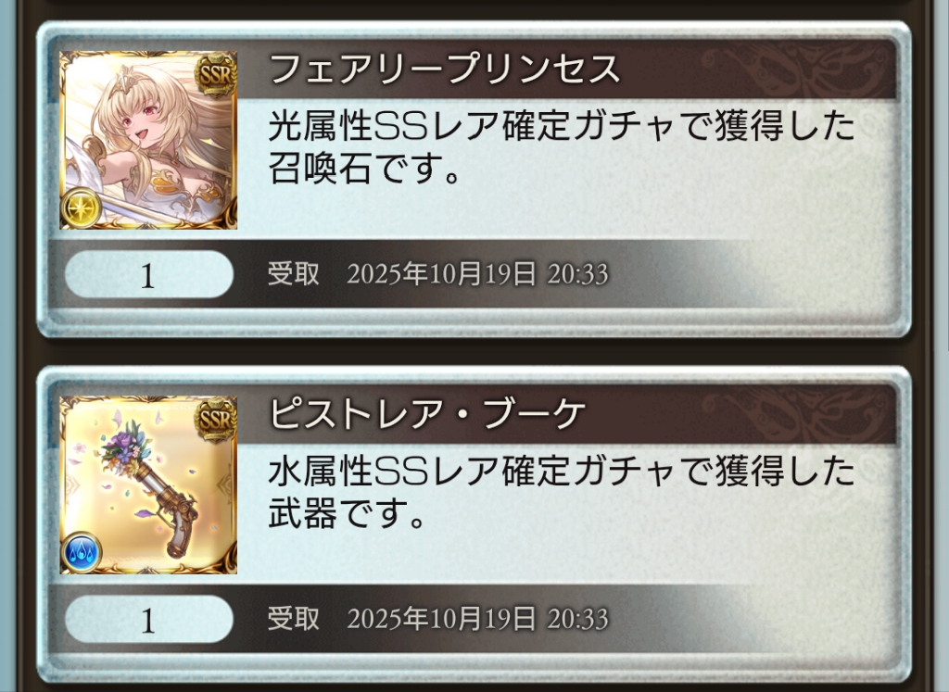949x692 pixels.
Task: Click the light element star icon
Action: click(81, 208)
